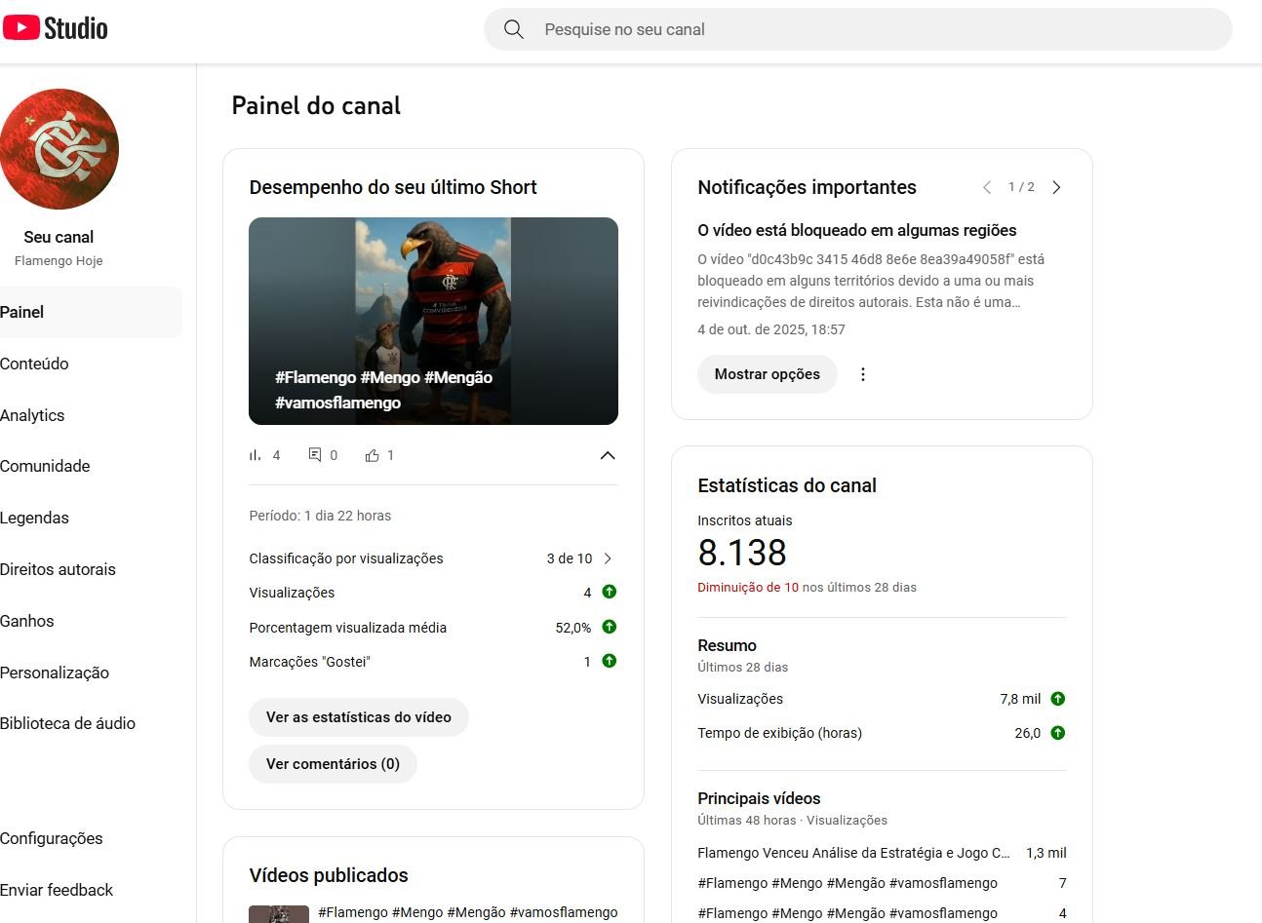This screenshot has height=923, width=1262.
Task: Click green up-arrow next to Short's Visualizações
Action: [x=610, y=592]
